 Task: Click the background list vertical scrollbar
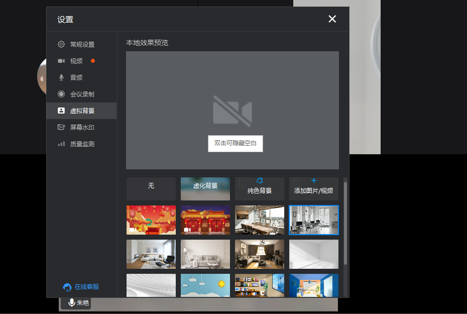tap(345, 223)
